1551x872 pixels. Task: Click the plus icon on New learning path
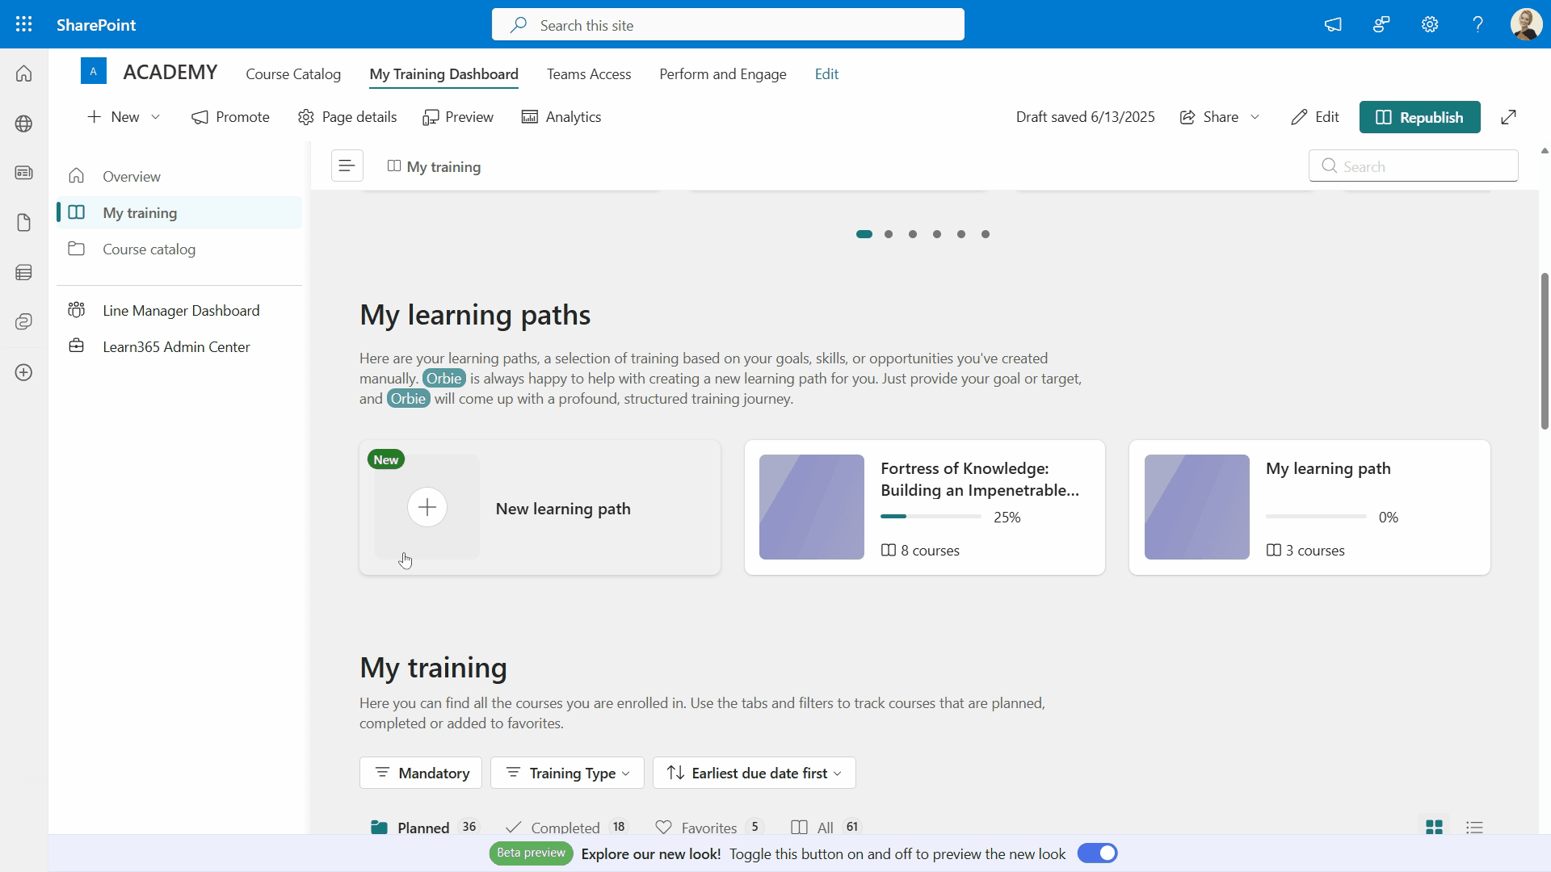tap(427, 507)
